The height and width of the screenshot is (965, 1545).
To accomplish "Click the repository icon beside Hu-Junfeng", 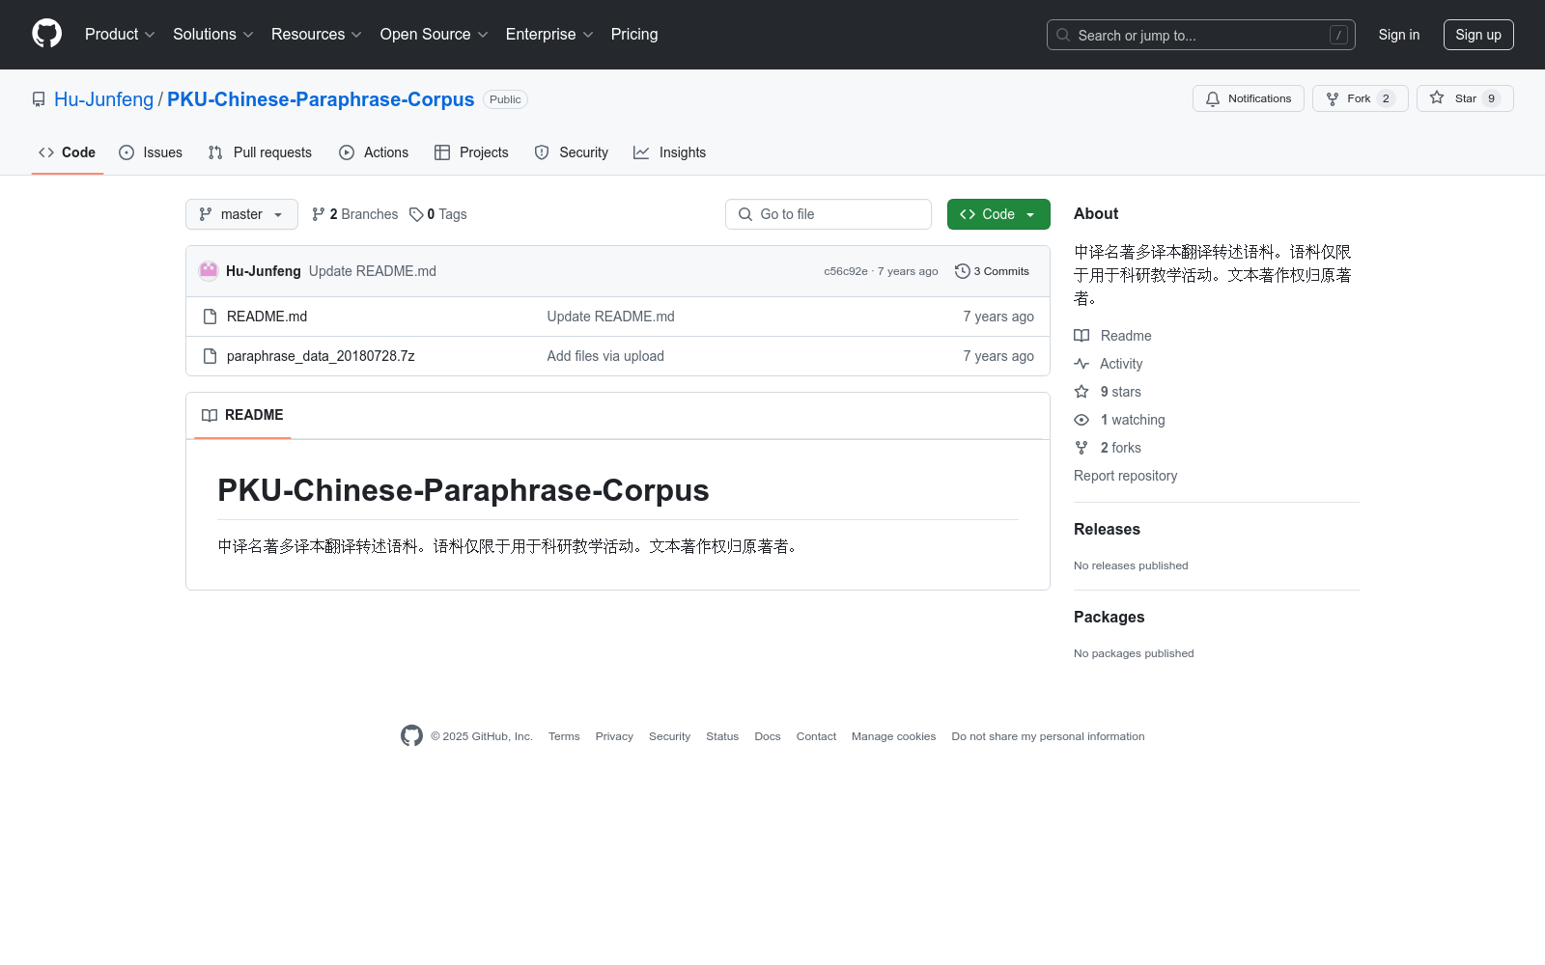I will coord(39,99).
